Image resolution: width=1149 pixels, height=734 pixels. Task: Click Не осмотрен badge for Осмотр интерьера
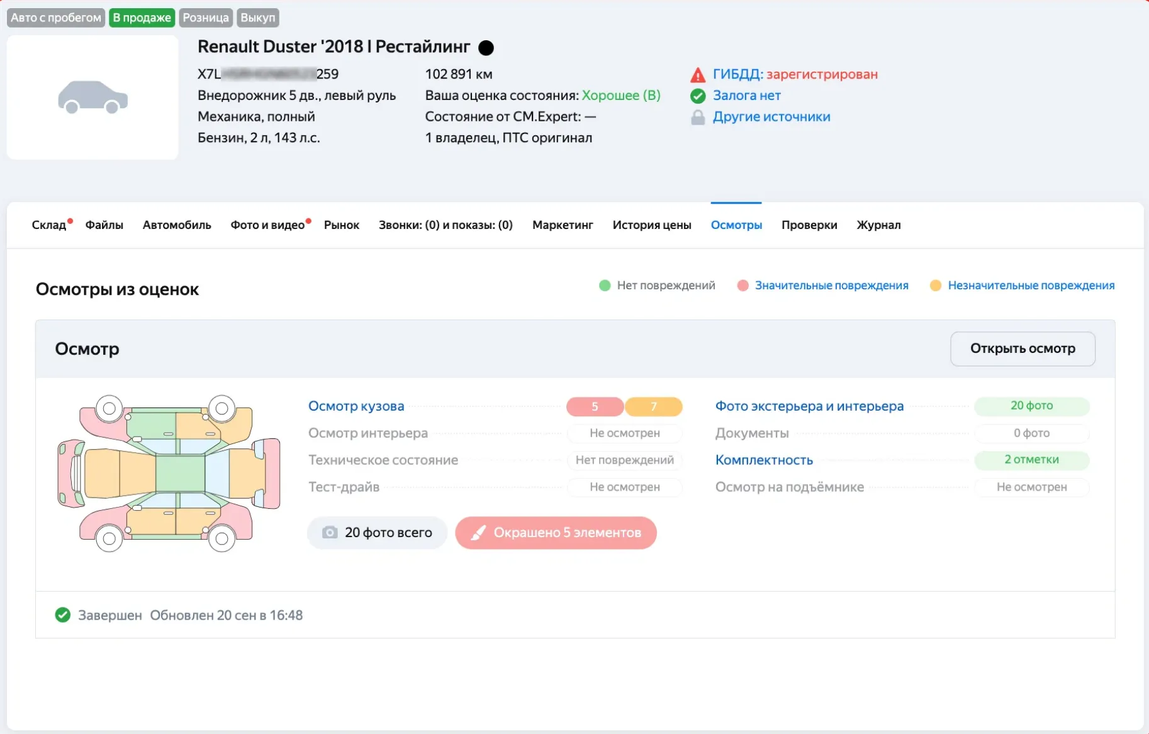click(624, 433)
